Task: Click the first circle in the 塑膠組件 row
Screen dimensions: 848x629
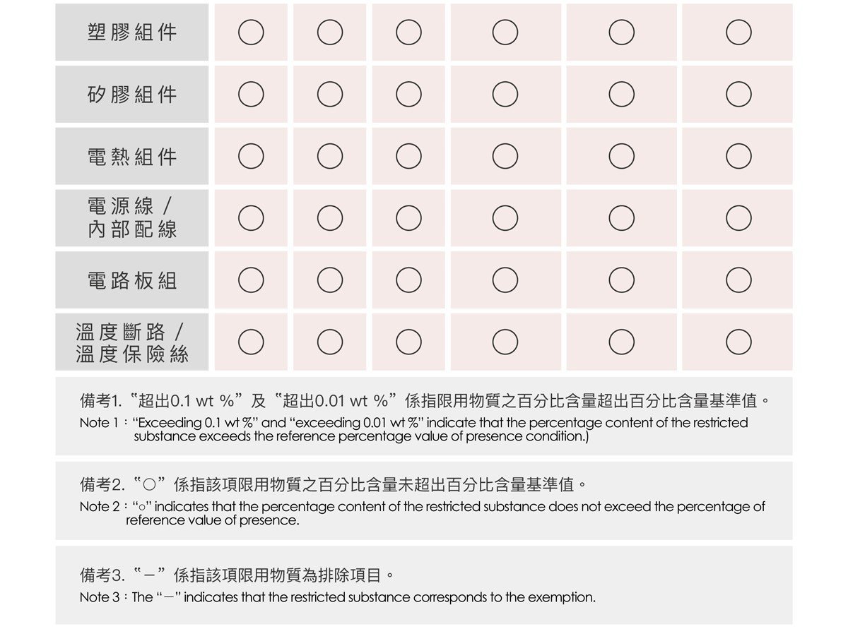Action: coord(251,32)
